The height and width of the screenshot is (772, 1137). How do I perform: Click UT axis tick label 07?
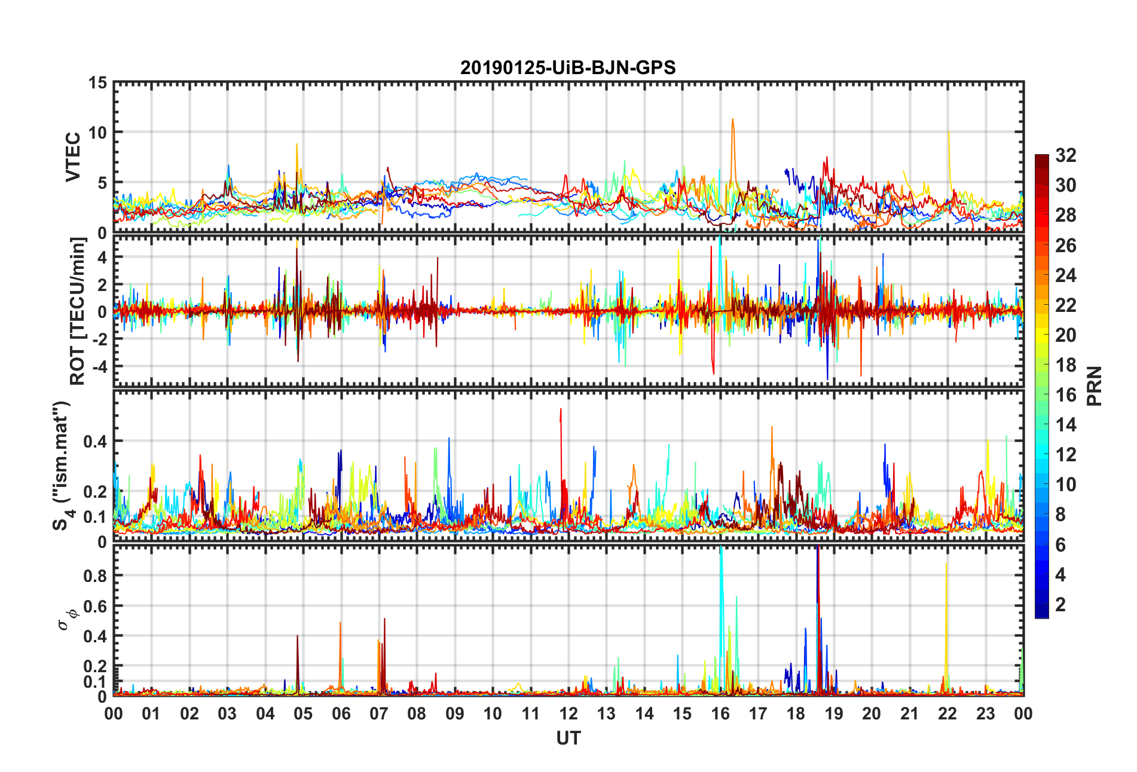pyautogui.click(x=379, y=713)
